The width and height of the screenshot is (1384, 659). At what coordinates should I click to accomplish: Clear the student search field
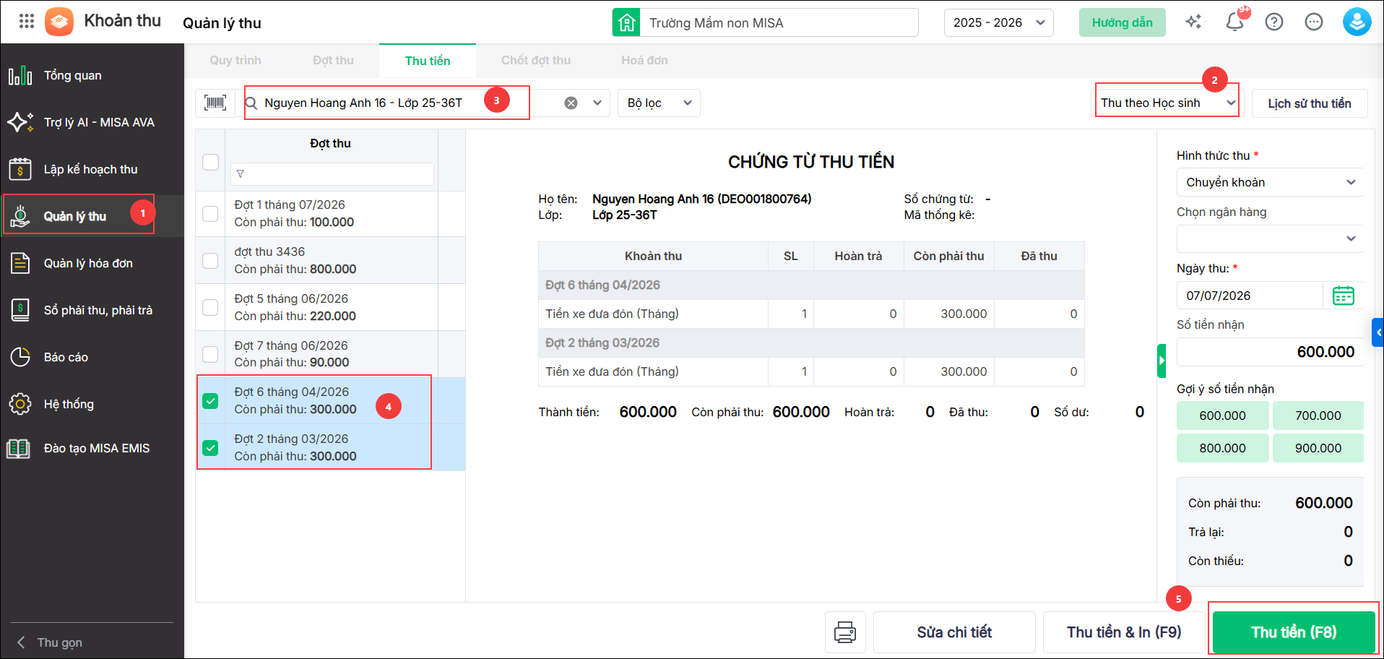point(571,103)
